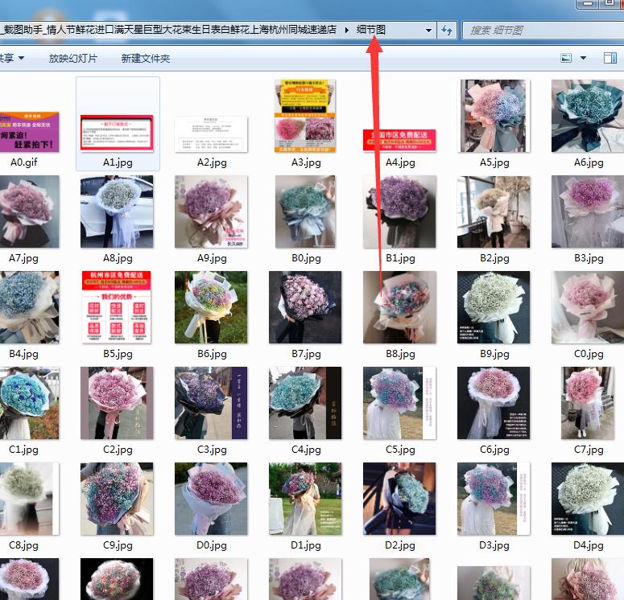The image size is (624, 600).
Task: Select the B8.jpg thumbnail
Action: click(399, 307)
